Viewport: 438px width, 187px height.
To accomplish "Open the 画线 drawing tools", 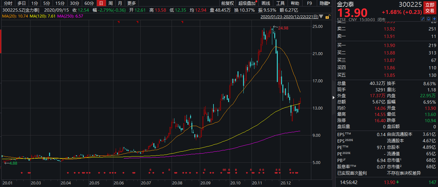I will point(266,3).
